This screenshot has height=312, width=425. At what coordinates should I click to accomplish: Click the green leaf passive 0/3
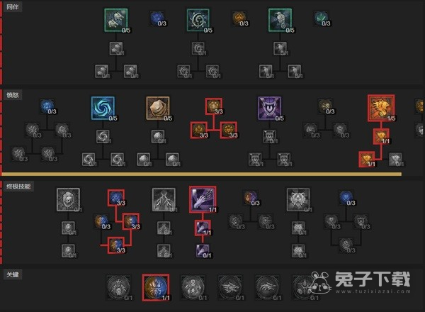[322, 18]
